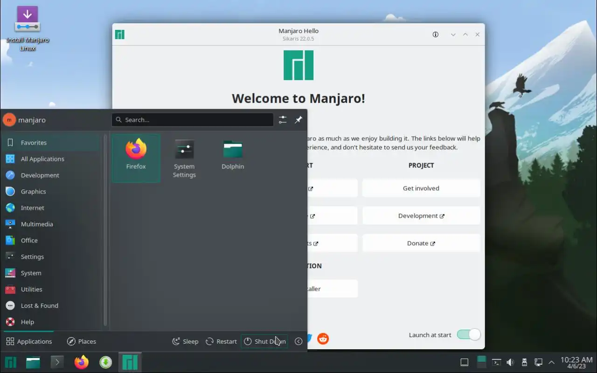
Task: Select the Favorites category
Action: (x=50, y=143)
